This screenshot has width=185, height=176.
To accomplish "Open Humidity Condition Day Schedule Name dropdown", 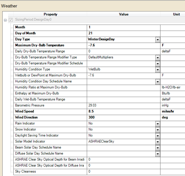I will pyautogui.click(x=158, y=82).
